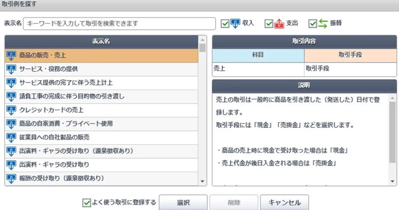This screenshot has height=210, width=399.
Task: Select row 商品の販売・売上
Action: (x=101, y=55)
